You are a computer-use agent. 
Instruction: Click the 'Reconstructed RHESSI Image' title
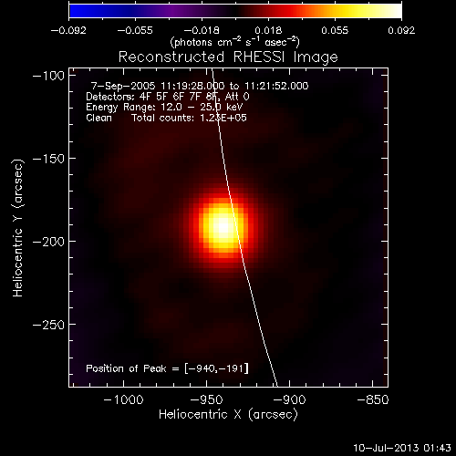[228, 57]
